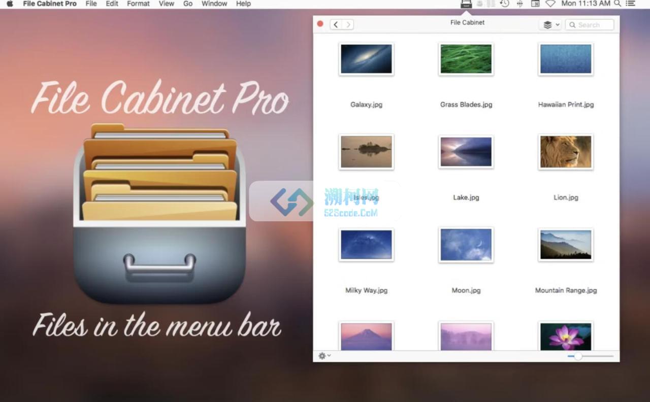Open Notification Center list icon

630,4
